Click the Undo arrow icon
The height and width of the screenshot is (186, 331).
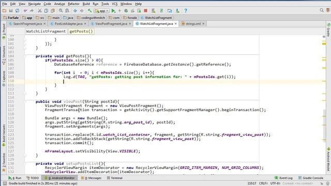point(25,10)
